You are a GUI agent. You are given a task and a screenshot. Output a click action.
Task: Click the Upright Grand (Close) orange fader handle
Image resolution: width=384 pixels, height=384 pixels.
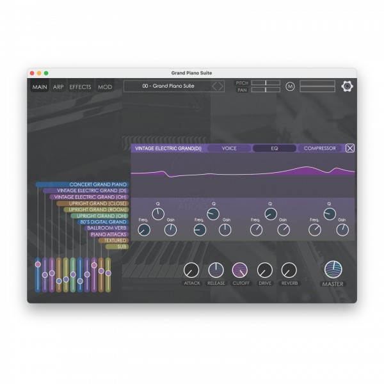pyautogui.click(x=59, y=281)
